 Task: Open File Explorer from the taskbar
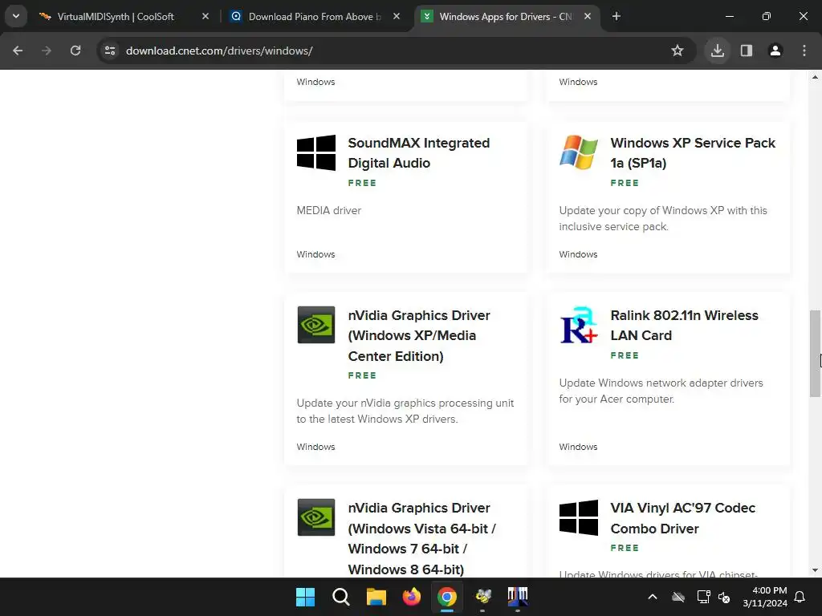pos(376,597)
